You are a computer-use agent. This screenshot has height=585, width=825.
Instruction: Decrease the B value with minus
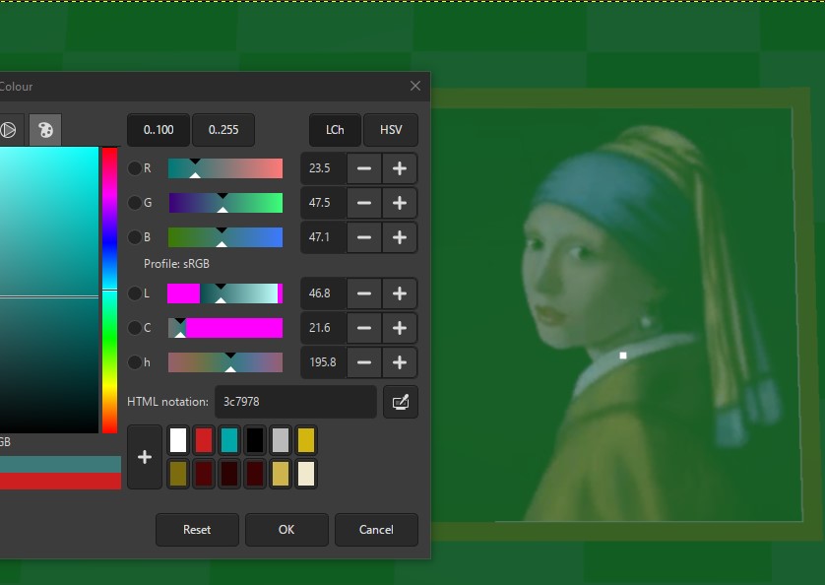364,237
